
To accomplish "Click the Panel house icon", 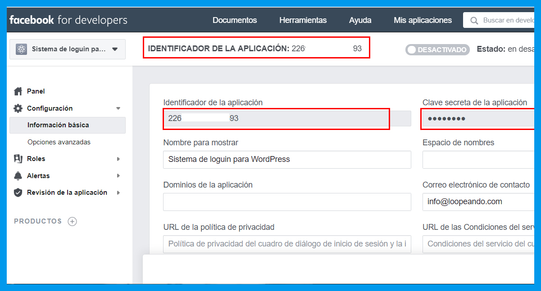I will click(18, 91).
